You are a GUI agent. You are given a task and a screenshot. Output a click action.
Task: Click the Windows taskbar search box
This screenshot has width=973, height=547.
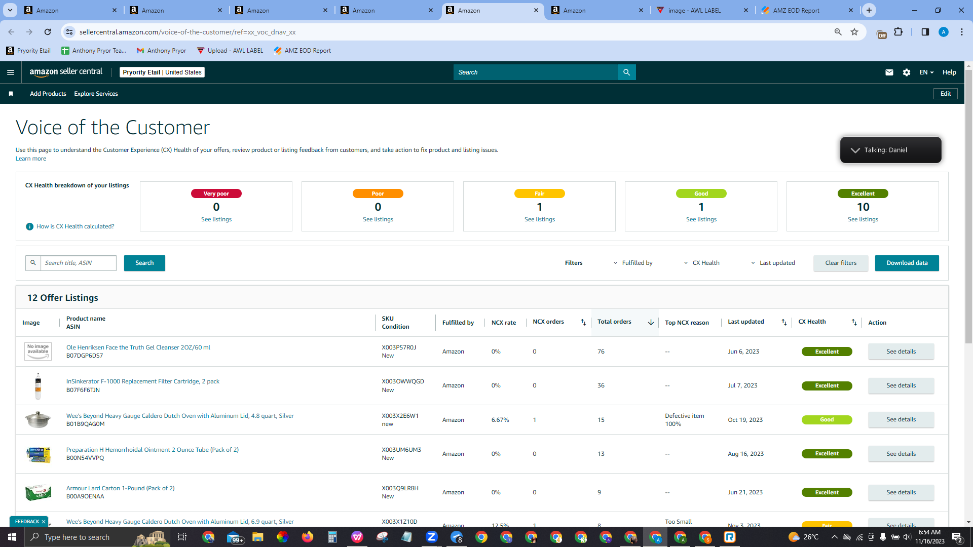[96, 537]
